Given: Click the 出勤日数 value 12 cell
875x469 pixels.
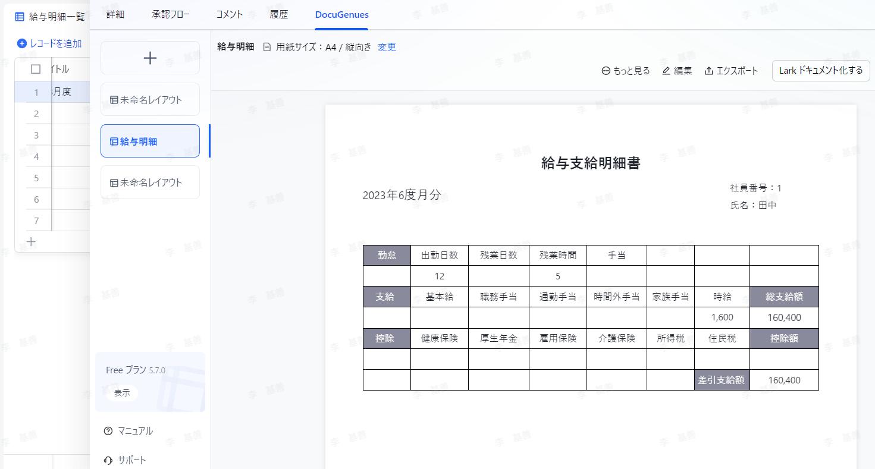Looking at the screenshot, I should (440, 276).
